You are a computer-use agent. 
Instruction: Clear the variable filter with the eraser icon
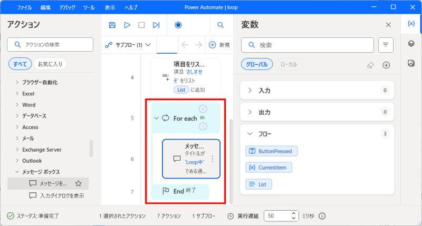tap(370, 65)
